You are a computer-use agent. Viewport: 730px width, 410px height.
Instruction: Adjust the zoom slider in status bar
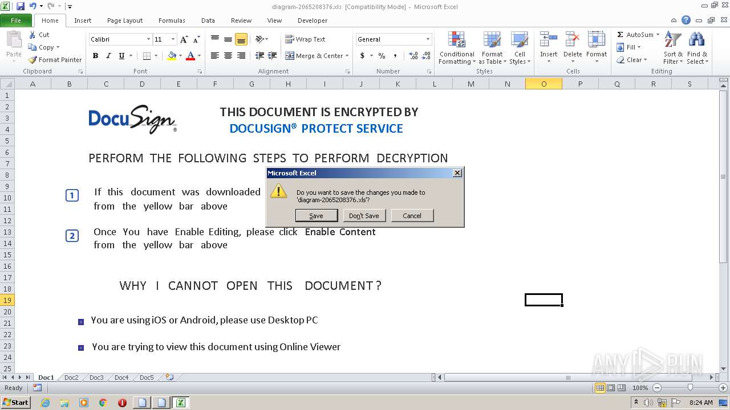click(x=690, y=388)
